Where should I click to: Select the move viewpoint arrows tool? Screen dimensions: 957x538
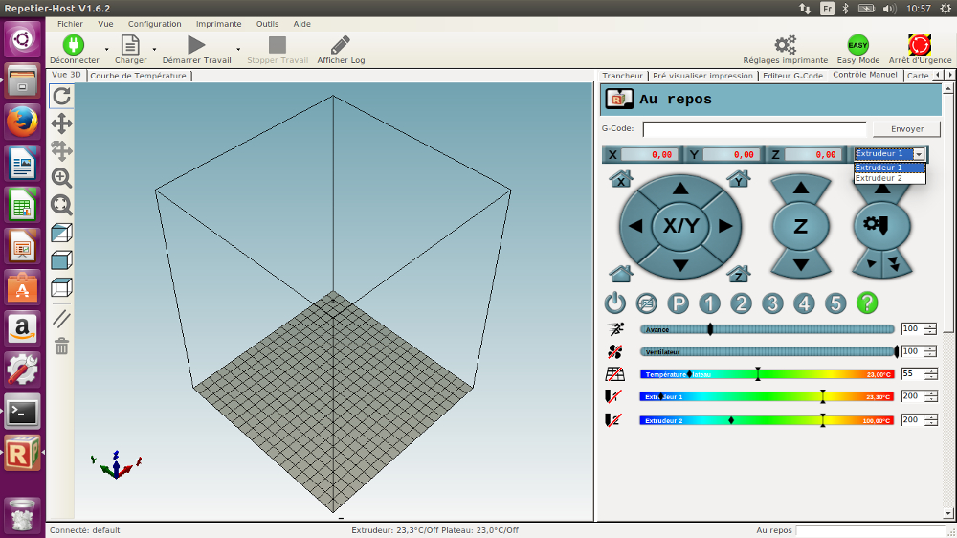coord(61,123)
